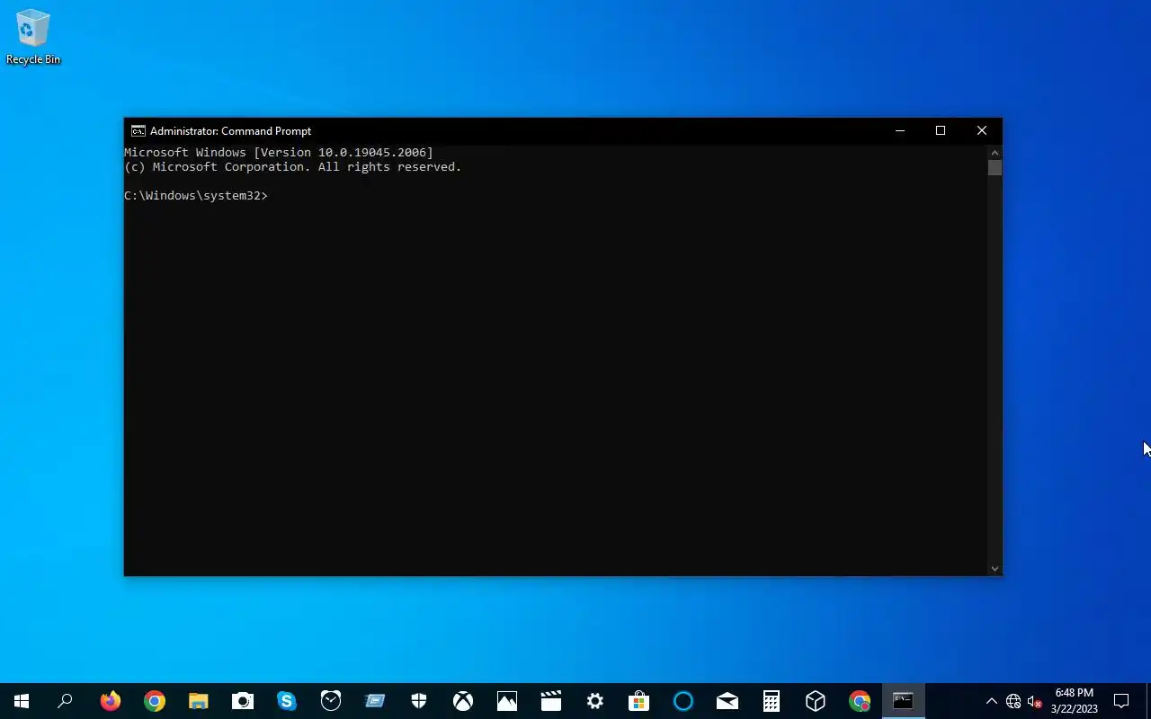
Task: Open network globe tray icon
Action: (x=1013, y=702)
